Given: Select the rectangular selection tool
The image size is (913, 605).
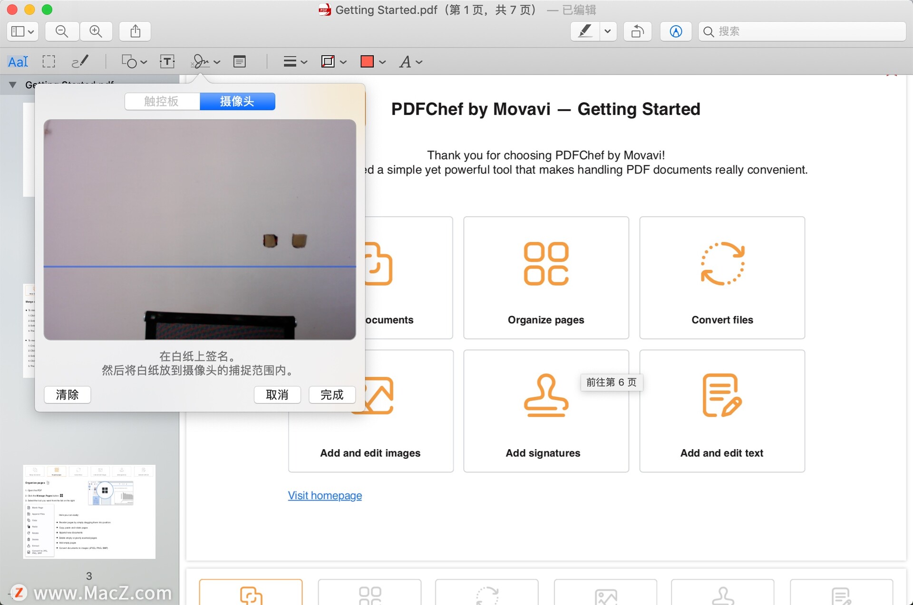Looking at the screenshot, I should click(49, 62).
